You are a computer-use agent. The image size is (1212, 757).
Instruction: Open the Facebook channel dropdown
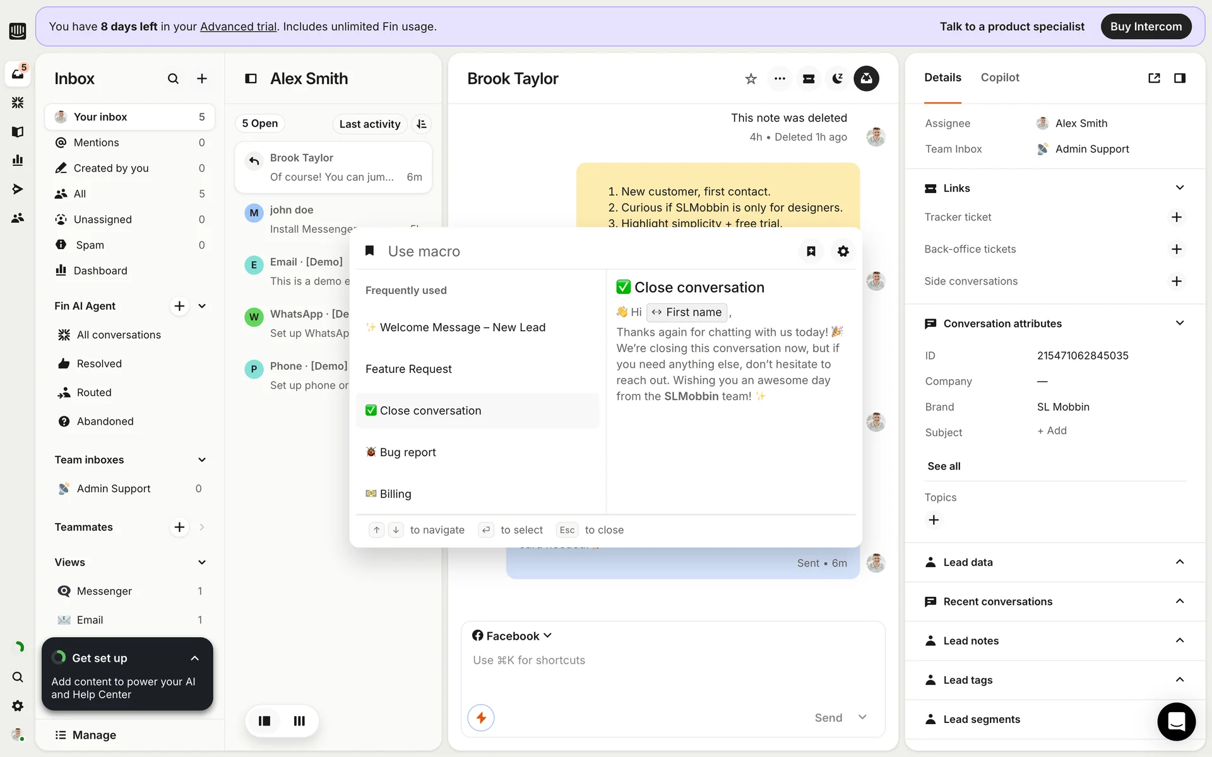512,636
